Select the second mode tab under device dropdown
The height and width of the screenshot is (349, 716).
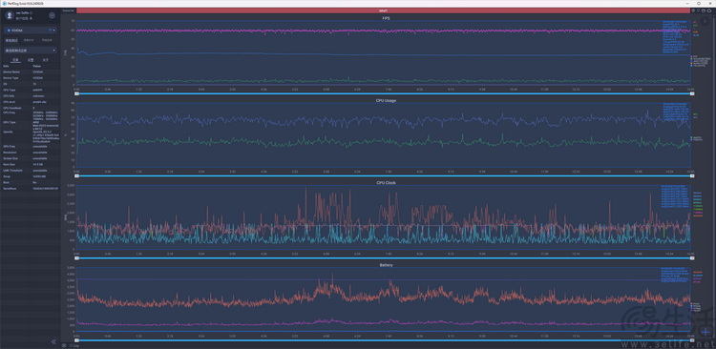(x=29, y=40)
